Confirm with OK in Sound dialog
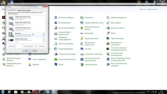 pyautogui.click(x=26, y=51)
